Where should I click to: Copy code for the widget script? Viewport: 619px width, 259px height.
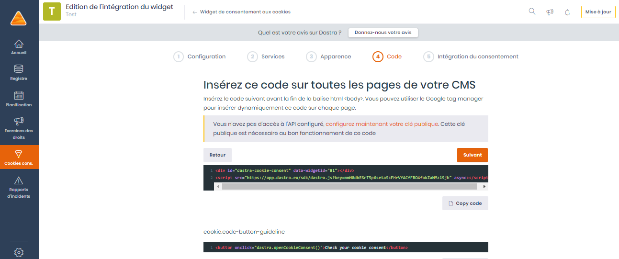click(465, 203)
